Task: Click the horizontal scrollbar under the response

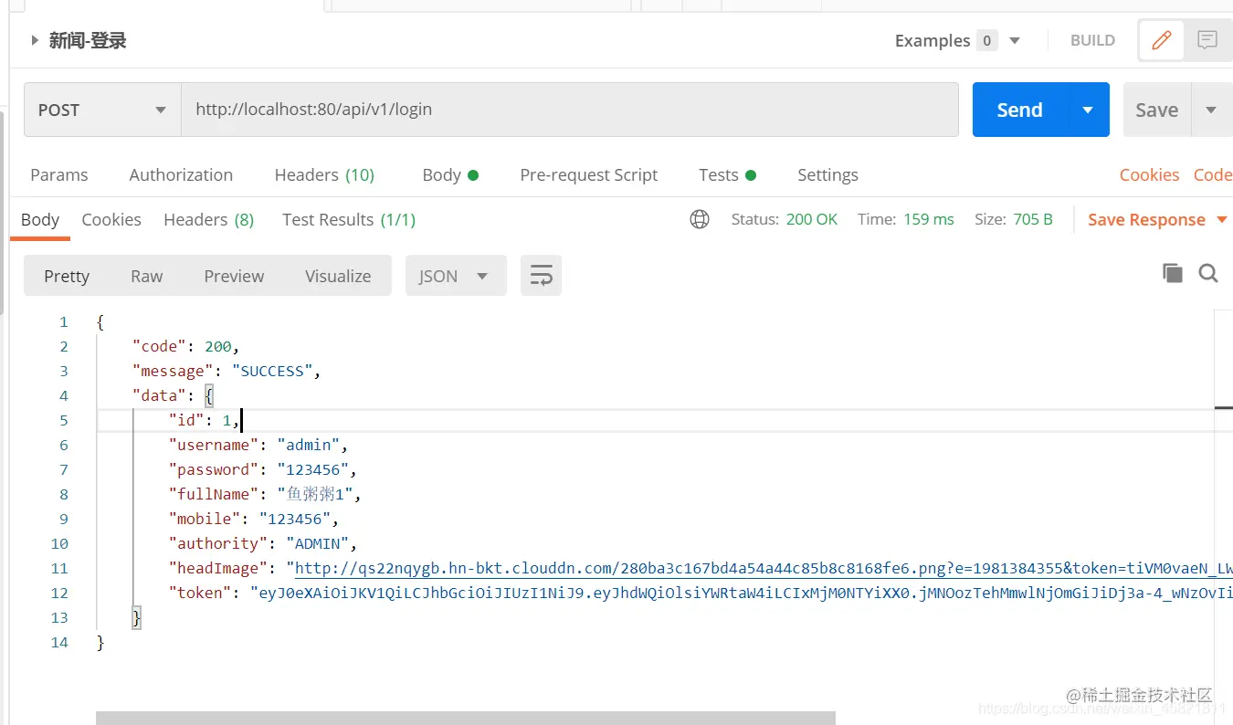Action: click(x=466, y=718)
